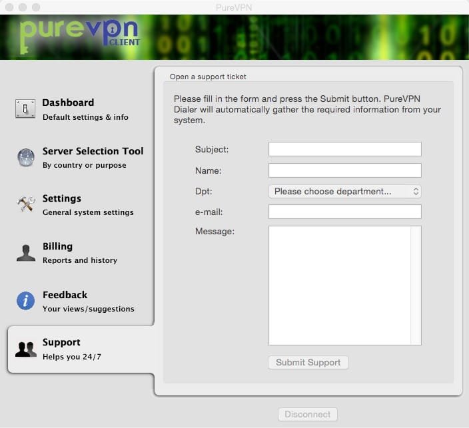Select the blue Feedback info icon

[25, 301]
